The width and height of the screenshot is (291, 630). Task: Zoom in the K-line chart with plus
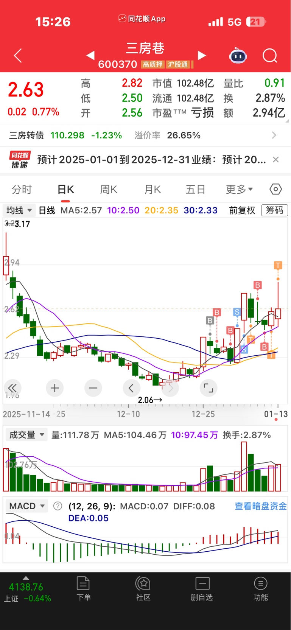point(55,388)
